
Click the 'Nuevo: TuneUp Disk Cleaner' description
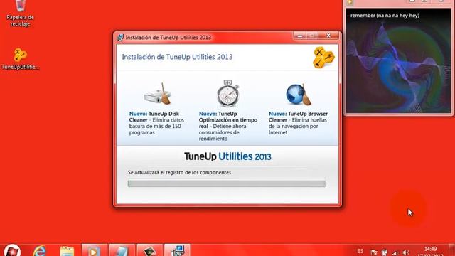click(156, 123)
